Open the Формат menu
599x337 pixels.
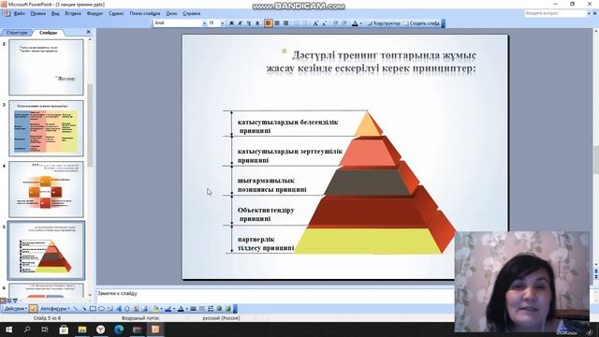pos(95,13)
